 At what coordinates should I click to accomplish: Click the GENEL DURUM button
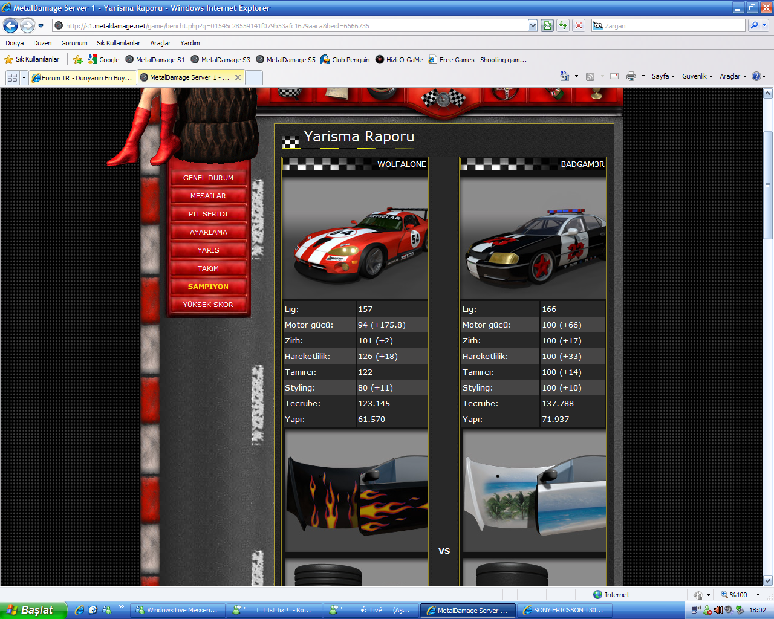[x=208, y=178]
